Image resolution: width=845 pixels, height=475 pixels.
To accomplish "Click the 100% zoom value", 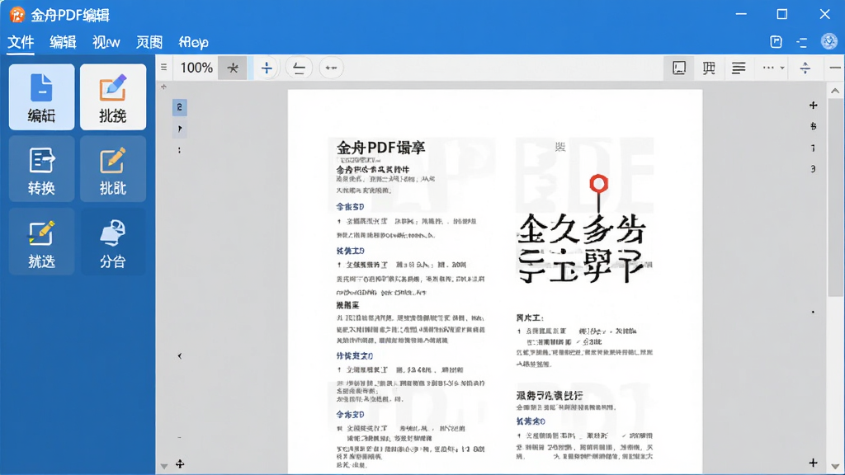I will (x=196, y=68).
